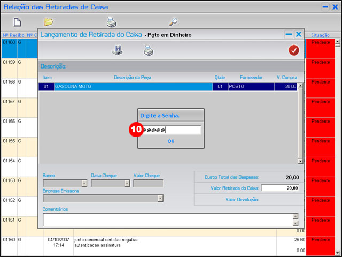Image resolution: width=342 pixels, height=257 pixels.
Task: Expand the Empresa Emissora combo box
Action: click(160, 198)
